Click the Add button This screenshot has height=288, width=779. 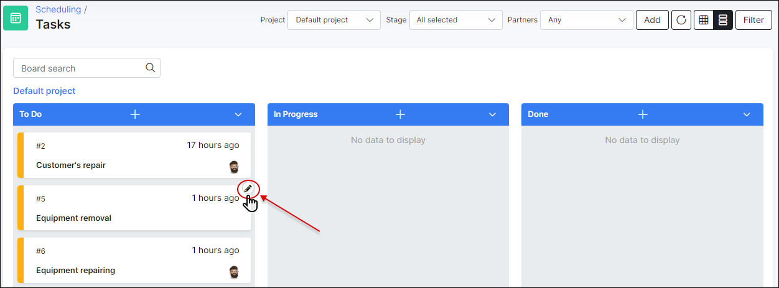[652, 20]
